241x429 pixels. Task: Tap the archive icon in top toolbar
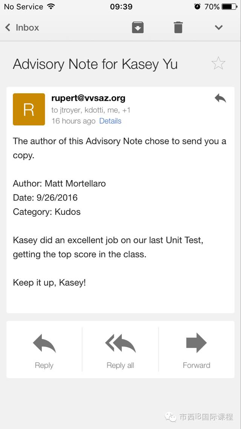point(138,27)
